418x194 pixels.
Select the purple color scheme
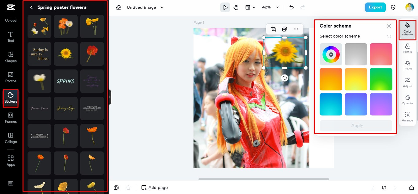click(381, 104)
